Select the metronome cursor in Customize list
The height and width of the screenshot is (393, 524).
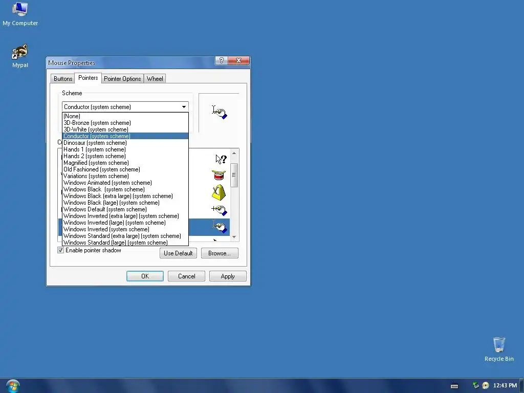[219, 192]
